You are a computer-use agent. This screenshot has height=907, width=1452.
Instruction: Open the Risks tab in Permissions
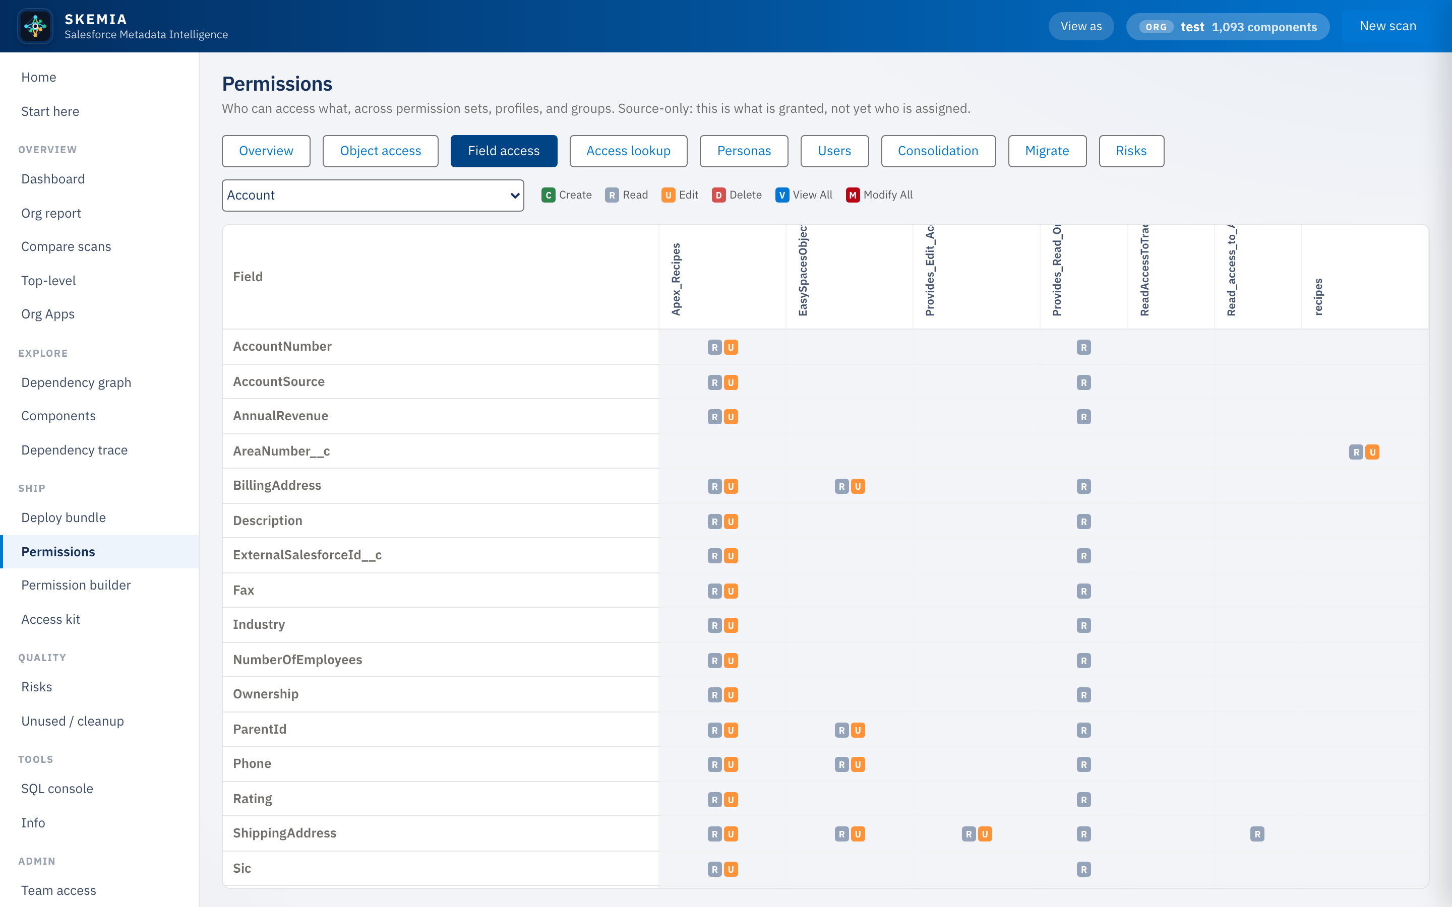(x=1131, y=151)
